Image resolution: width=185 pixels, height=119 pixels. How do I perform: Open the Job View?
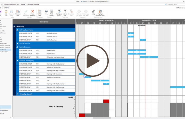[6, 13]
